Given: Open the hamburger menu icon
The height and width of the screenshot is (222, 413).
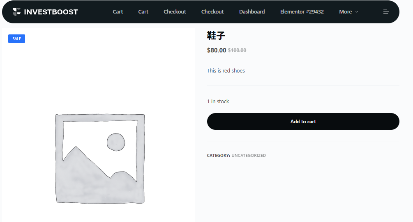Looking at the screenshot, I should coord(386,12).
